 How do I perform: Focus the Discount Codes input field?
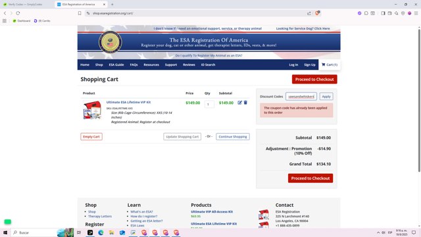point(301,97)
